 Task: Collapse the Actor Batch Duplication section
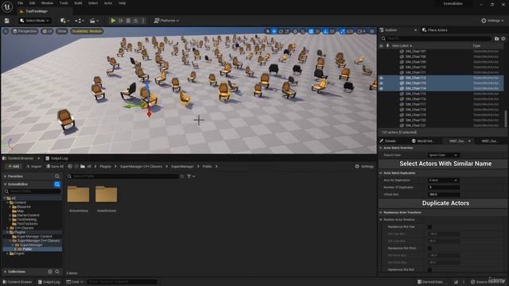381,173
